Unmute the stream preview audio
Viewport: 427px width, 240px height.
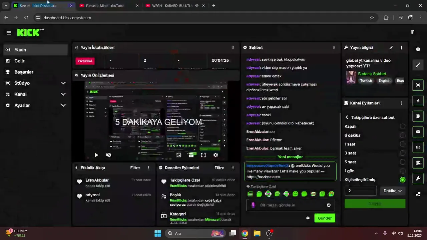tap(108, 155)
